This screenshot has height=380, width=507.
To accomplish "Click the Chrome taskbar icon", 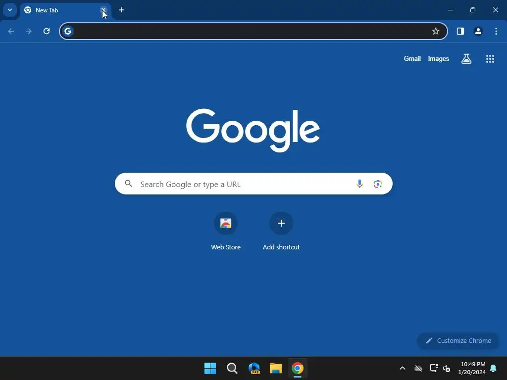I will tap(298, 368).
